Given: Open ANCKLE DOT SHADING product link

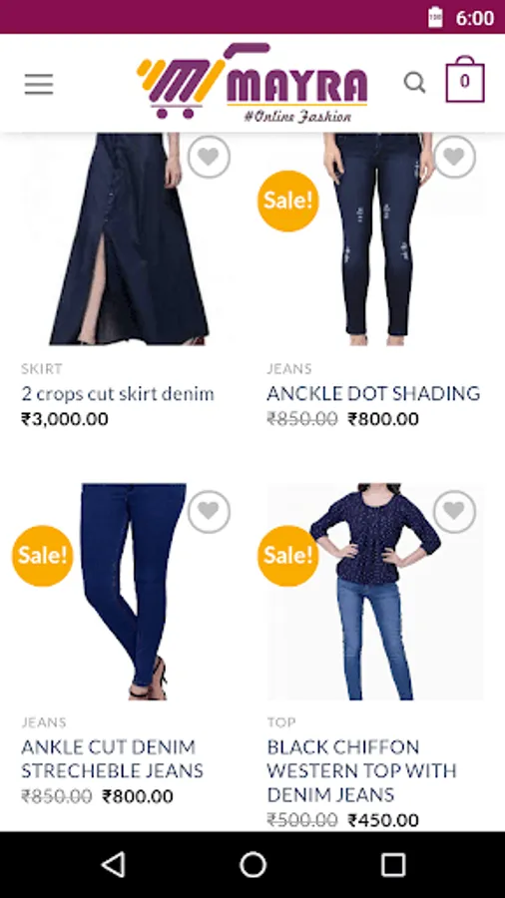Looking at the screenshot, I should tap(373, 393).
